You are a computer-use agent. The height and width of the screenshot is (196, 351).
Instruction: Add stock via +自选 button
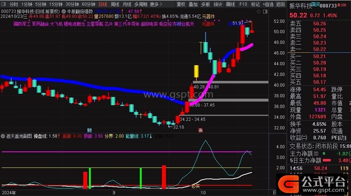point(268,4)
